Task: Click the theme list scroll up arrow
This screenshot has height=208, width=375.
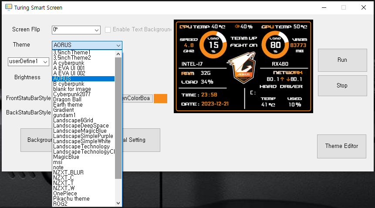Action: click(x=118, y=54)
